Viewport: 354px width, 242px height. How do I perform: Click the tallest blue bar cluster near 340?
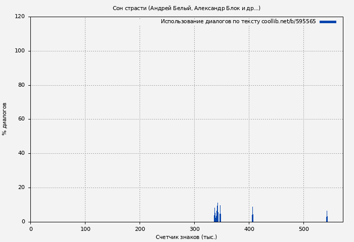[x=217, y=214]
